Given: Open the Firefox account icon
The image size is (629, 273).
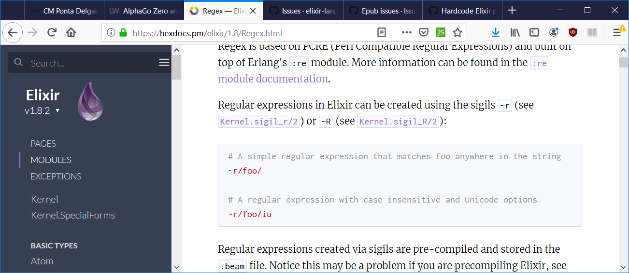Looking at the screenshot, I should (554, 33).
